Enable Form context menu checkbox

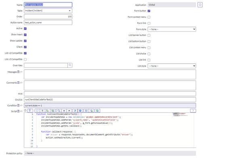[x=149, y=17]
